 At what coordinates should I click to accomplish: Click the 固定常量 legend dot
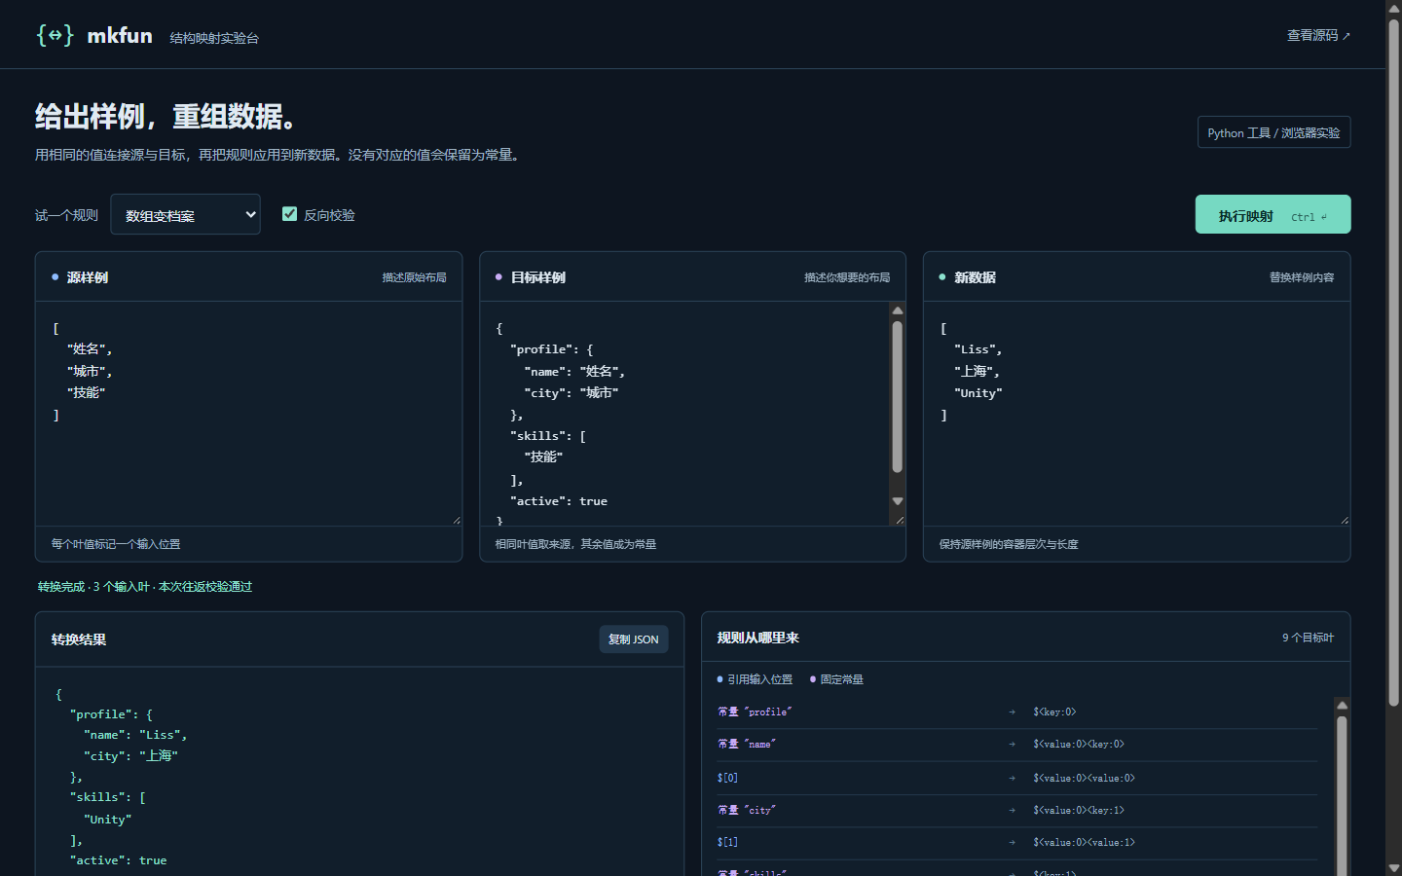click(x=813, y=679)
